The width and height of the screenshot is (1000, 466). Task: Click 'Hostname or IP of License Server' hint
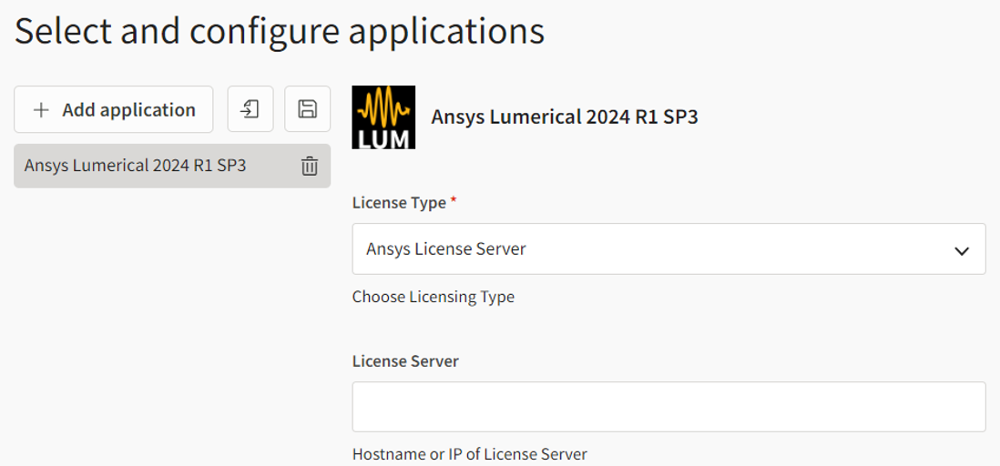point(469,454)
